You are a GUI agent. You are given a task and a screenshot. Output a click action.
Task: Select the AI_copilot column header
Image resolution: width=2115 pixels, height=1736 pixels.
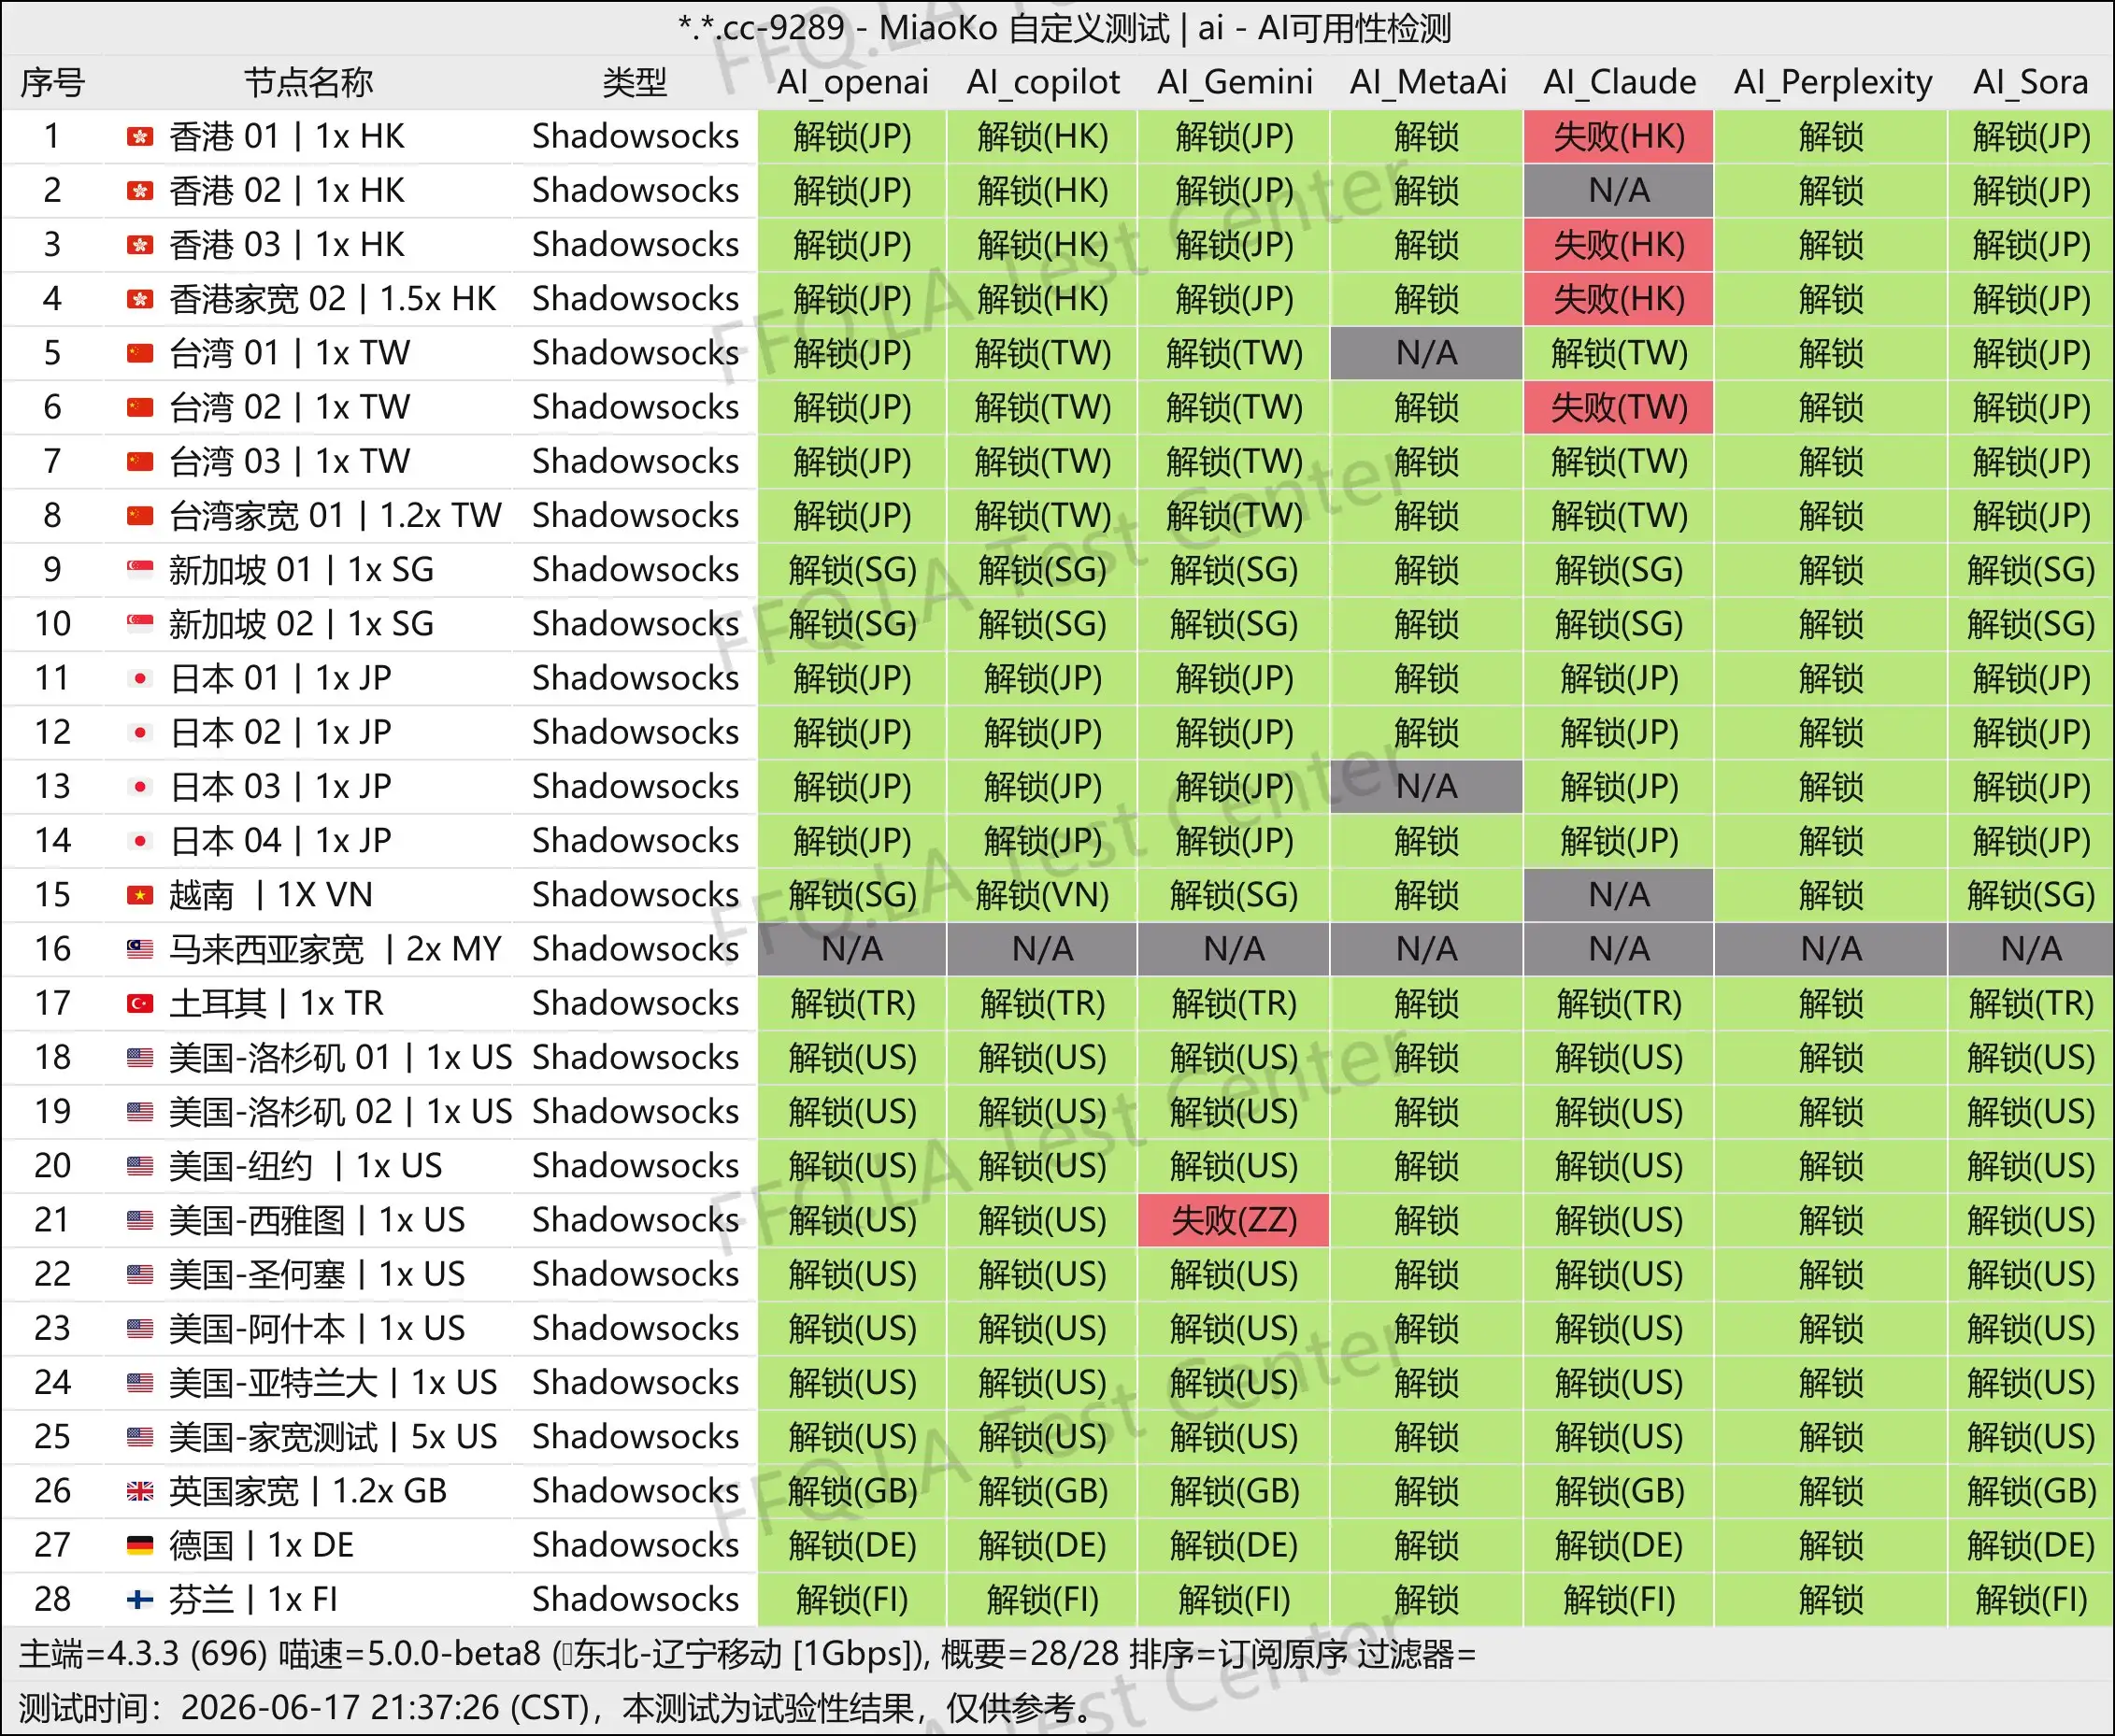click(x=1043, y=82)
